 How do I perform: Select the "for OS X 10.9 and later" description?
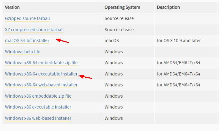click(x=179, y=41)
